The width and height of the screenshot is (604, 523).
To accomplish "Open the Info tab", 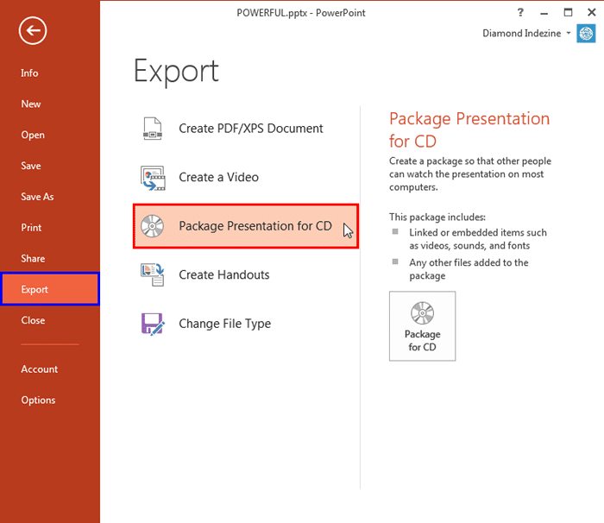I will (29, 73).
